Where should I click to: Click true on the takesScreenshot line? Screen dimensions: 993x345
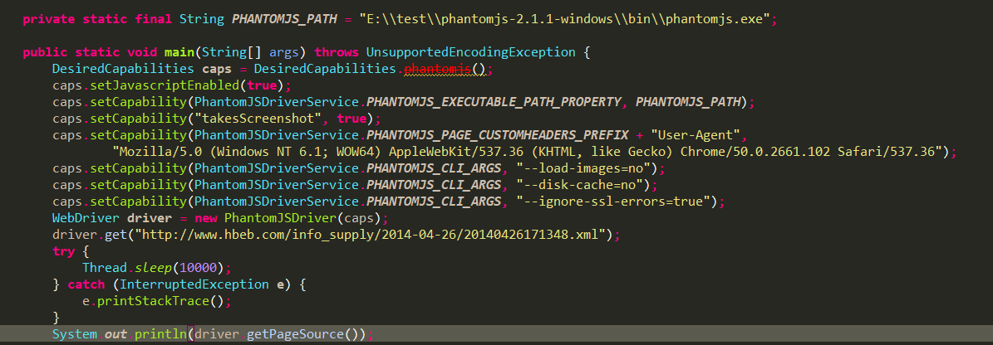click(x=351, y=118)
